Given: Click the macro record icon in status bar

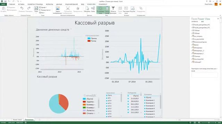Looking at the screenshot, I should pyautogui.click(x=26, y=123).
